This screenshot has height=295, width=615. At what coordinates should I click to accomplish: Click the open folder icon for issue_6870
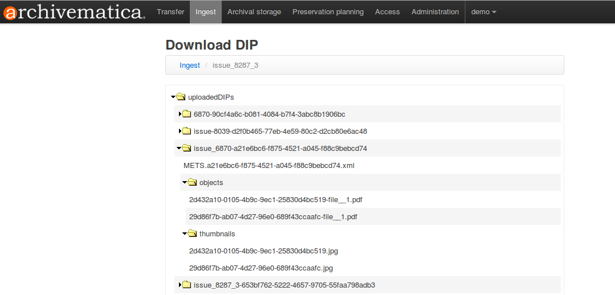tap(187, 148)
